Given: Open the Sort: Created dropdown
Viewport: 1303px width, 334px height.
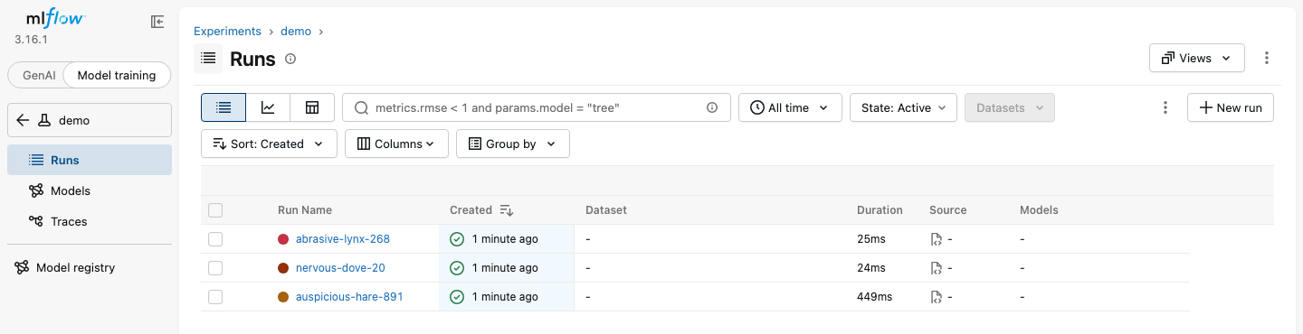Looking at the screenshot, I should 269,144.
